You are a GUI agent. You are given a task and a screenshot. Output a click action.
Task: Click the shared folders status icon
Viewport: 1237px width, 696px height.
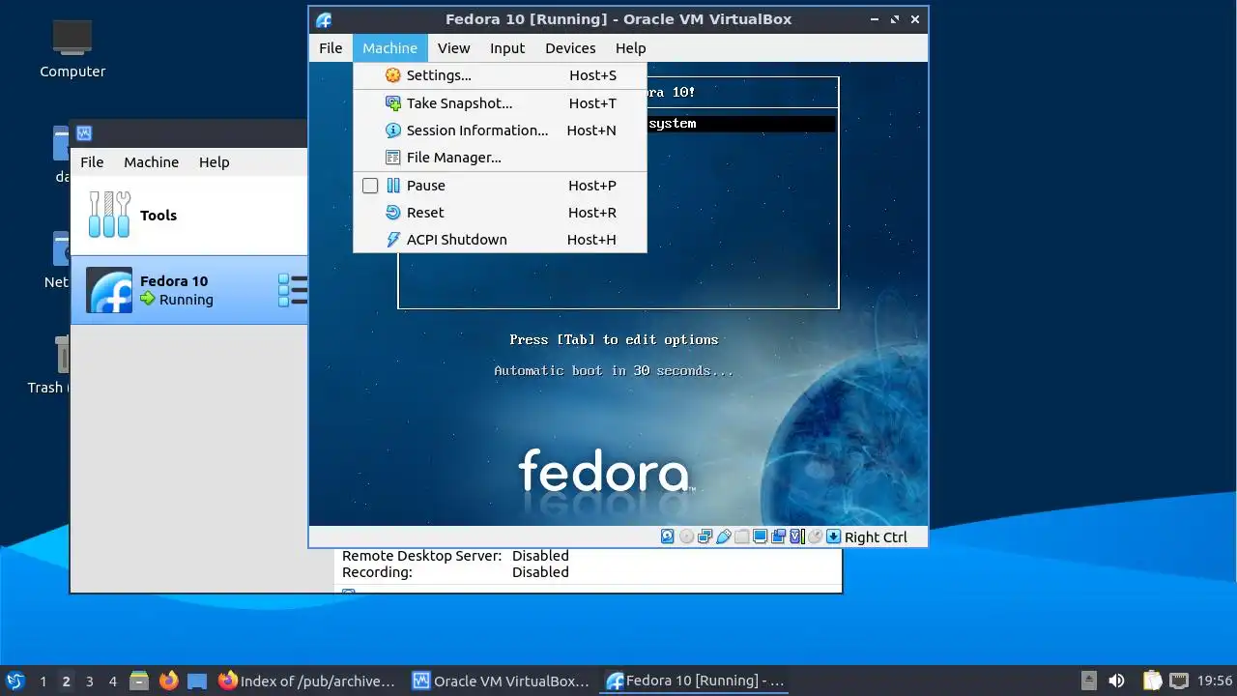(x=741, y=536)
